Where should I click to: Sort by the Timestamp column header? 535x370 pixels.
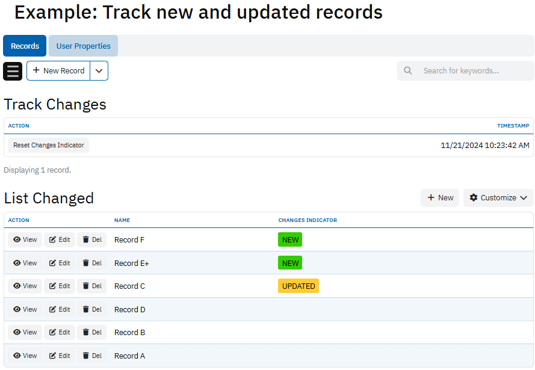513,126
